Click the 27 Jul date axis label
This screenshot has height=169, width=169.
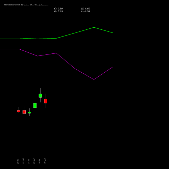click(x=29, y=161)
